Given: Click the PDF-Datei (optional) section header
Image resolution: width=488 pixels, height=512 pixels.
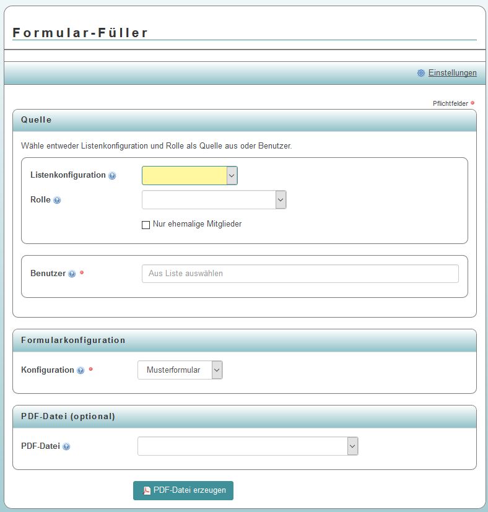Looking at the screenshot, I should tap(68, 417).
